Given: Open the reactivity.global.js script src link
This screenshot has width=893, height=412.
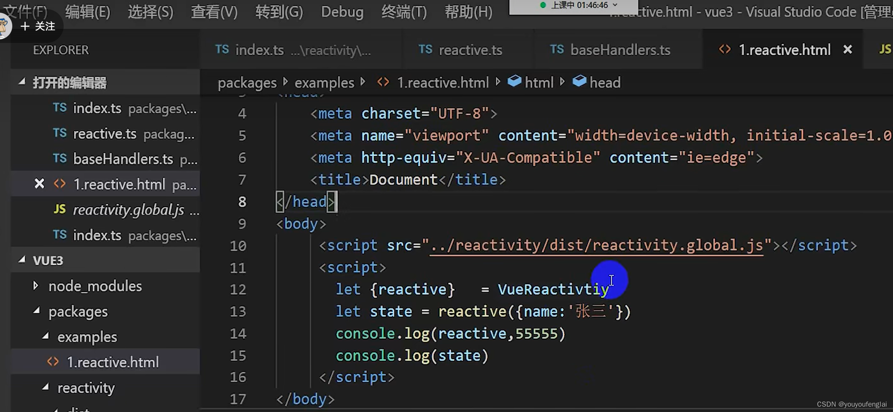Looking at the screenshot, I should point(596,245).
